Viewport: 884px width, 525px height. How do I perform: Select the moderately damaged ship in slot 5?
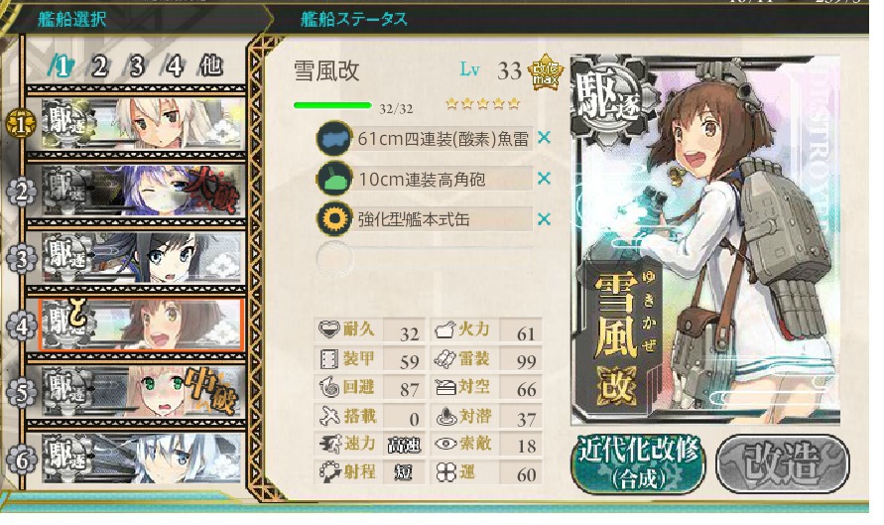[143, 391]
